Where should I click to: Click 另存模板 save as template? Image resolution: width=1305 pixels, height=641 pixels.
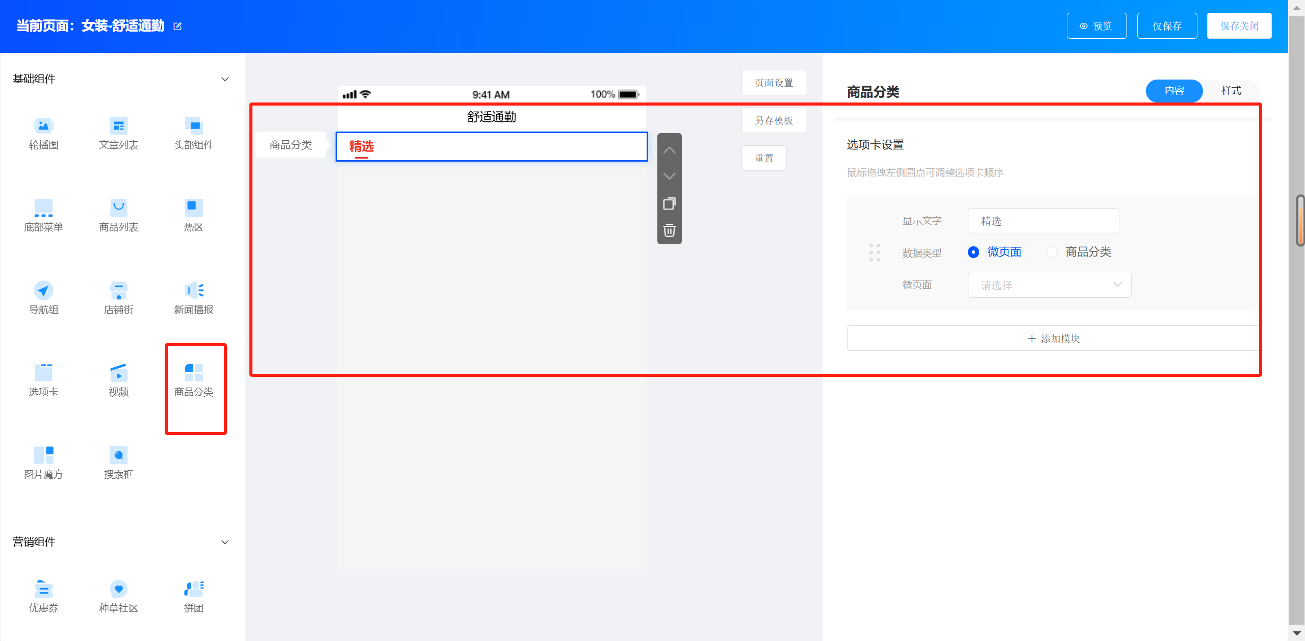(774, 120)
